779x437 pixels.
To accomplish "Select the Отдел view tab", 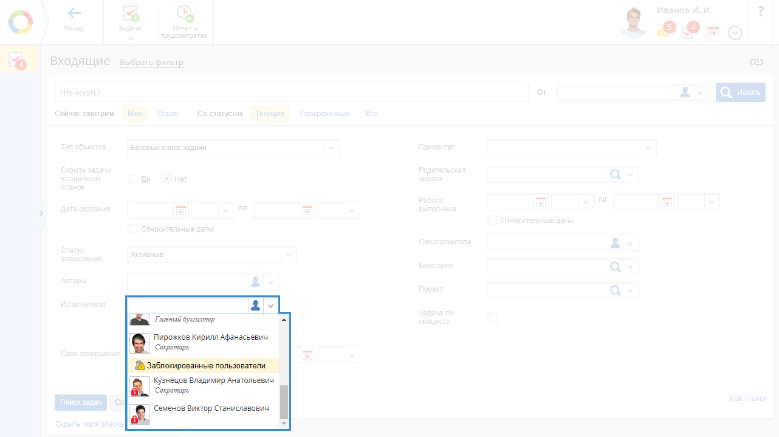I will click(168, 114).
